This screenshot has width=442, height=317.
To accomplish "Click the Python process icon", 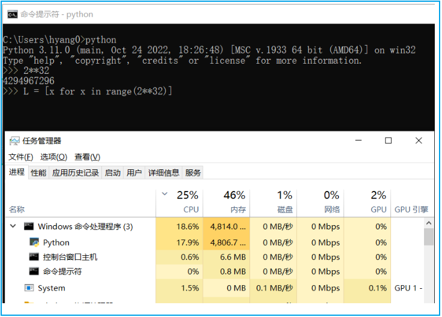I will [x=34, y=243].
